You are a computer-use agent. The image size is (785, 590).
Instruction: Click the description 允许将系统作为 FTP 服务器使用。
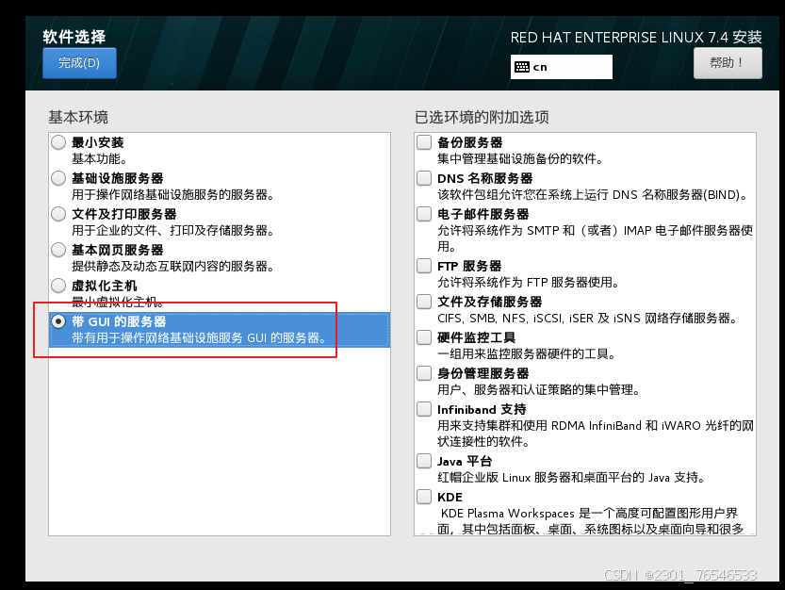click(529, 283)
